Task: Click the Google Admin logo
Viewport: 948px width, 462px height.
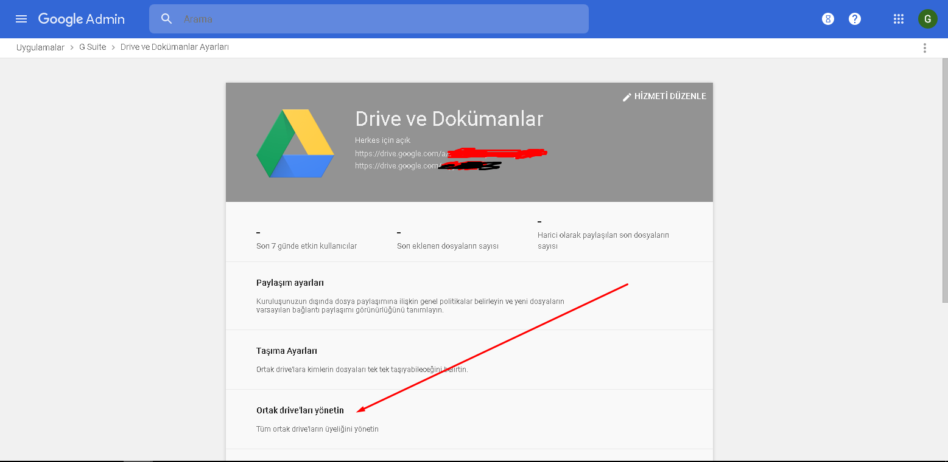Action: 82,19
